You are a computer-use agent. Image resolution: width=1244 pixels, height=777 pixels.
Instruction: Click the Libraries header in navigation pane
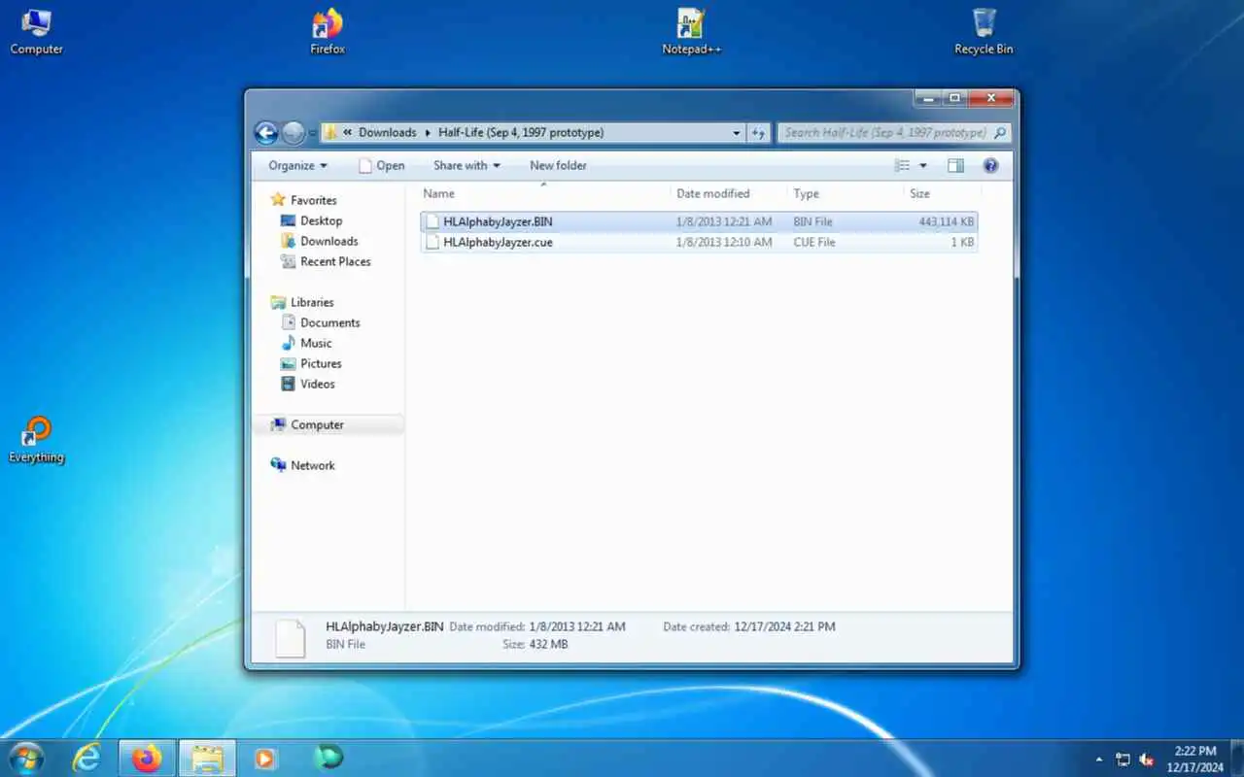tap(312, 302)
